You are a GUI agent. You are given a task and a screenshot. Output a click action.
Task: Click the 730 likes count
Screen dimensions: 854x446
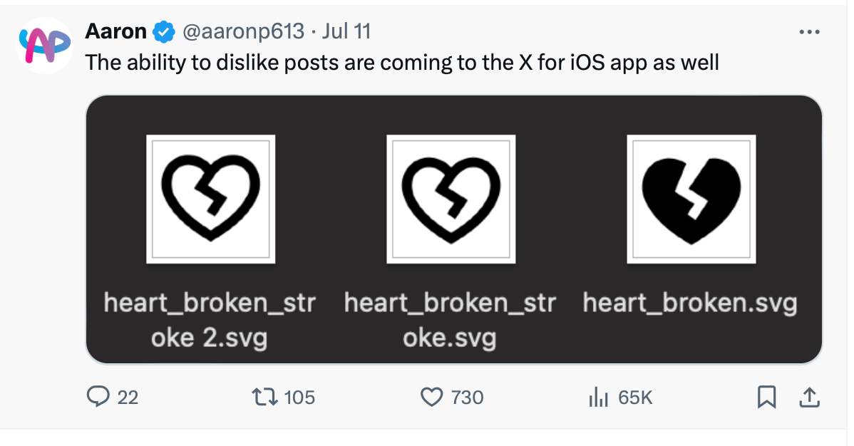tap(468, 398)
